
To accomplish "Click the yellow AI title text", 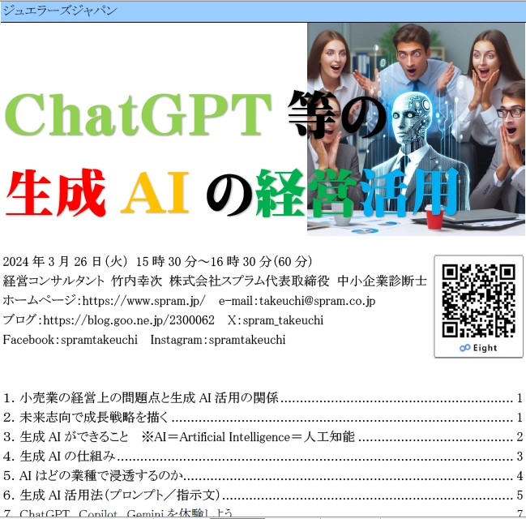I will [x=155, y=193].
